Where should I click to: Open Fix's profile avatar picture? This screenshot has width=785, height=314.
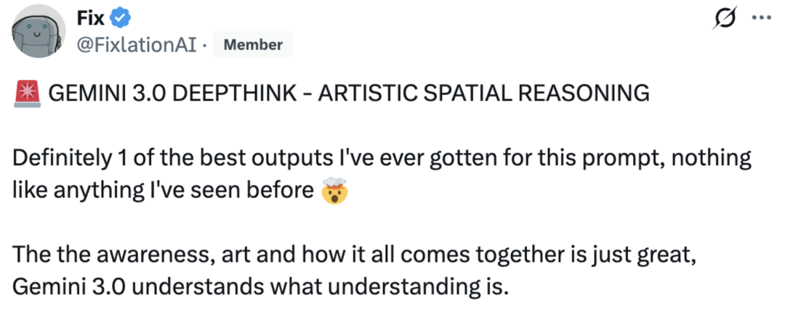click(33, 34)
